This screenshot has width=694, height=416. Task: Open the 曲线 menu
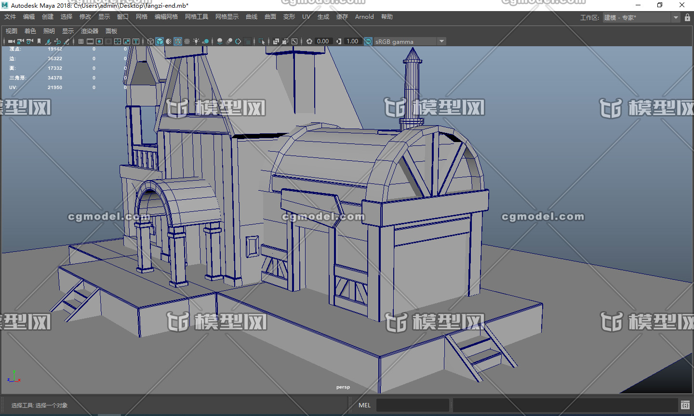pyautogui.click(x=252, y=17)
